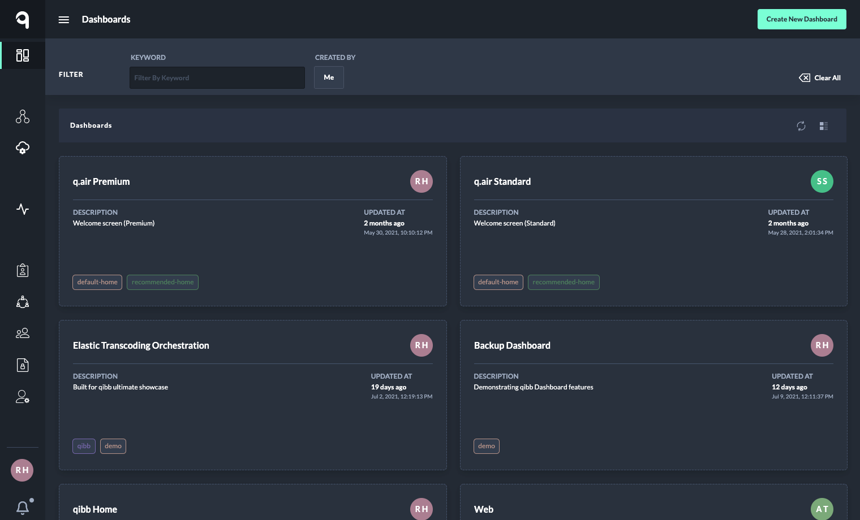The image size is (860, 520).
Task: Focus the Filter By Keyword field
Action: [217, 78]
